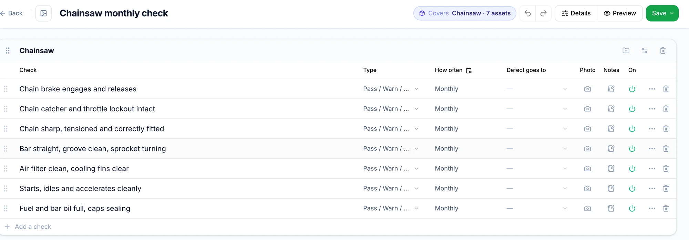
Task: Click the green Save button
Action: 662,13
